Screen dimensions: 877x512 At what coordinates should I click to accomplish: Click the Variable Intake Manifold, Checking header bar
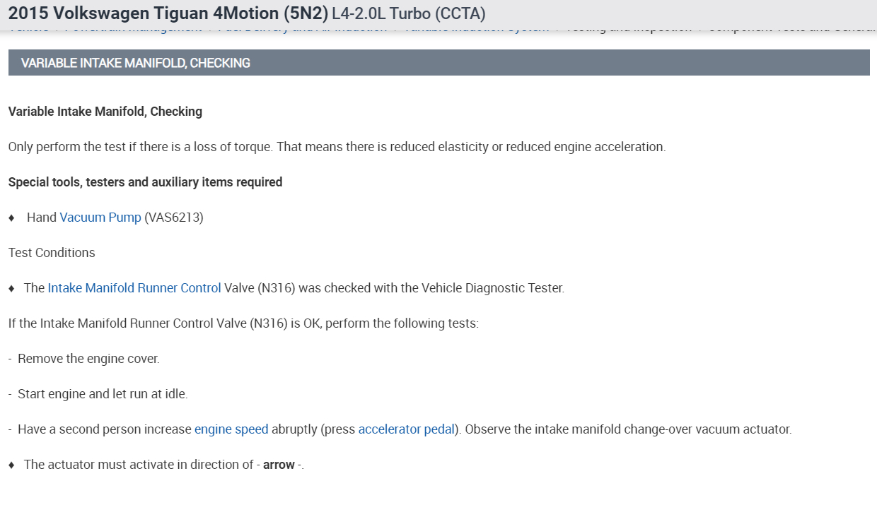click(x=438, y=63)
